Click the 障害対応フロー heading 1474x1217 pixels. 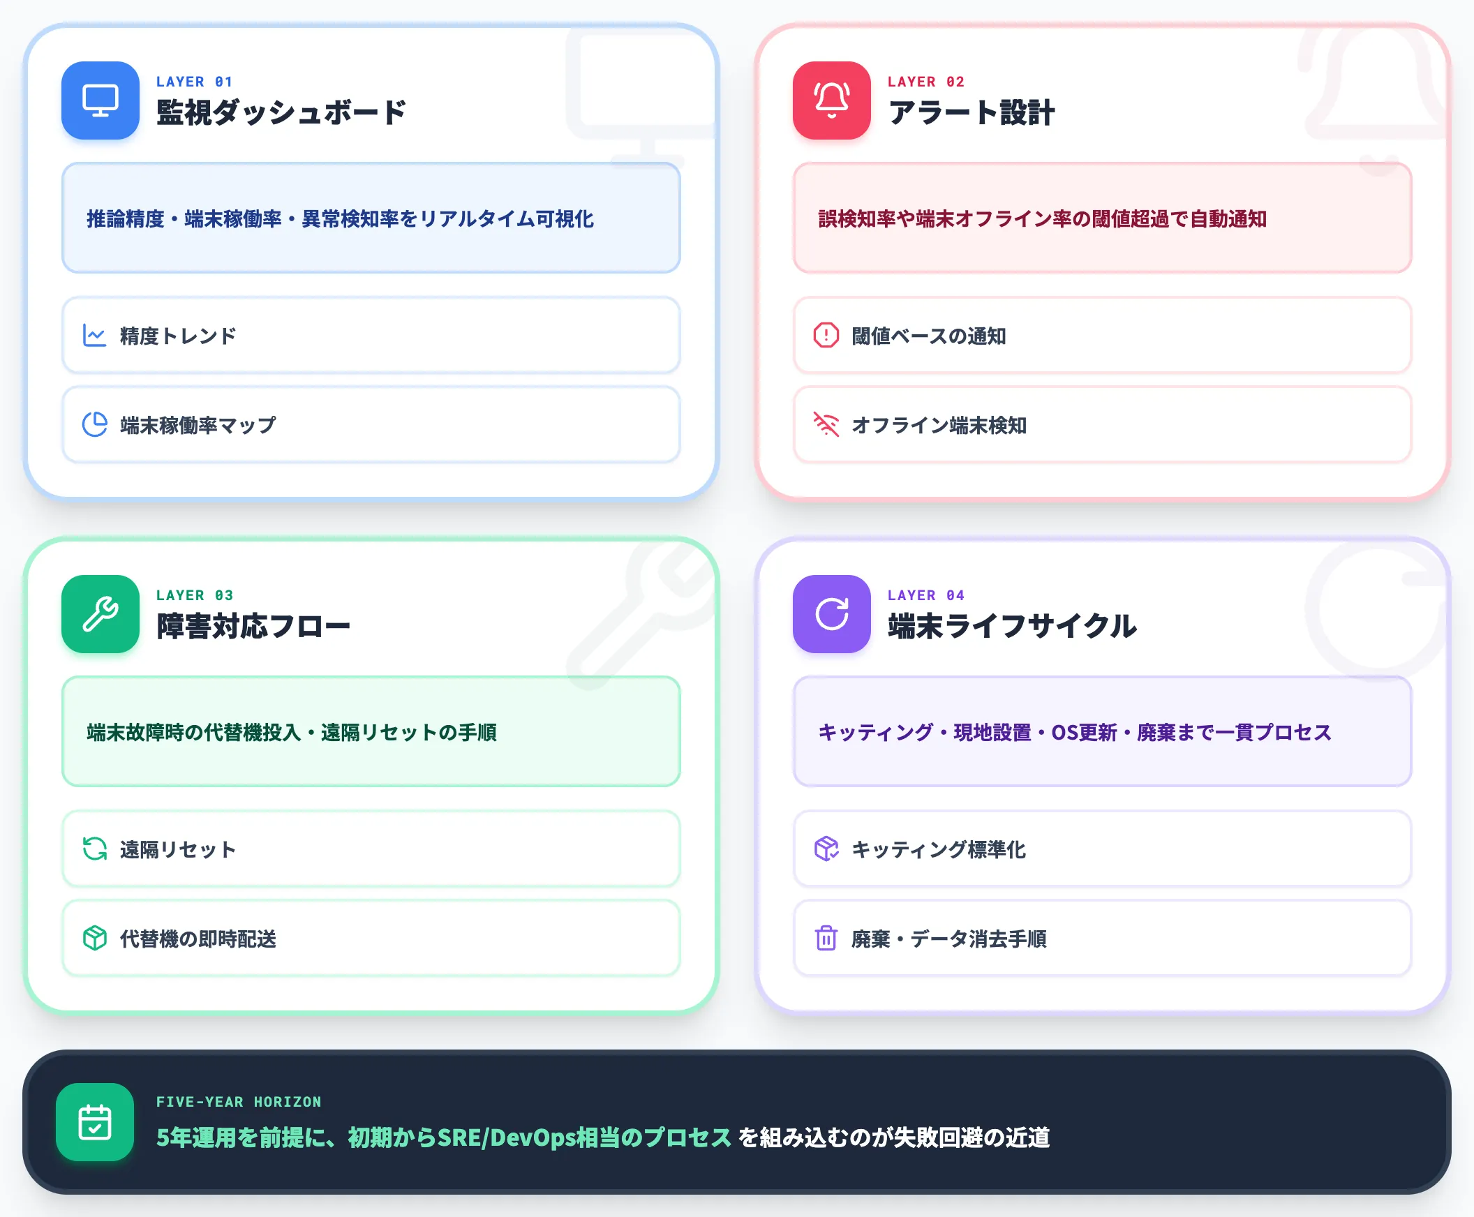pos(253,626)
